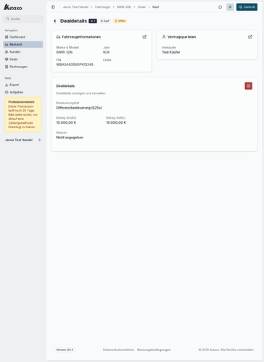Click the Betrag (brutto) value 15.000,00 €
This screenshot has width=264, height=362.
click(x=66, y=122)
